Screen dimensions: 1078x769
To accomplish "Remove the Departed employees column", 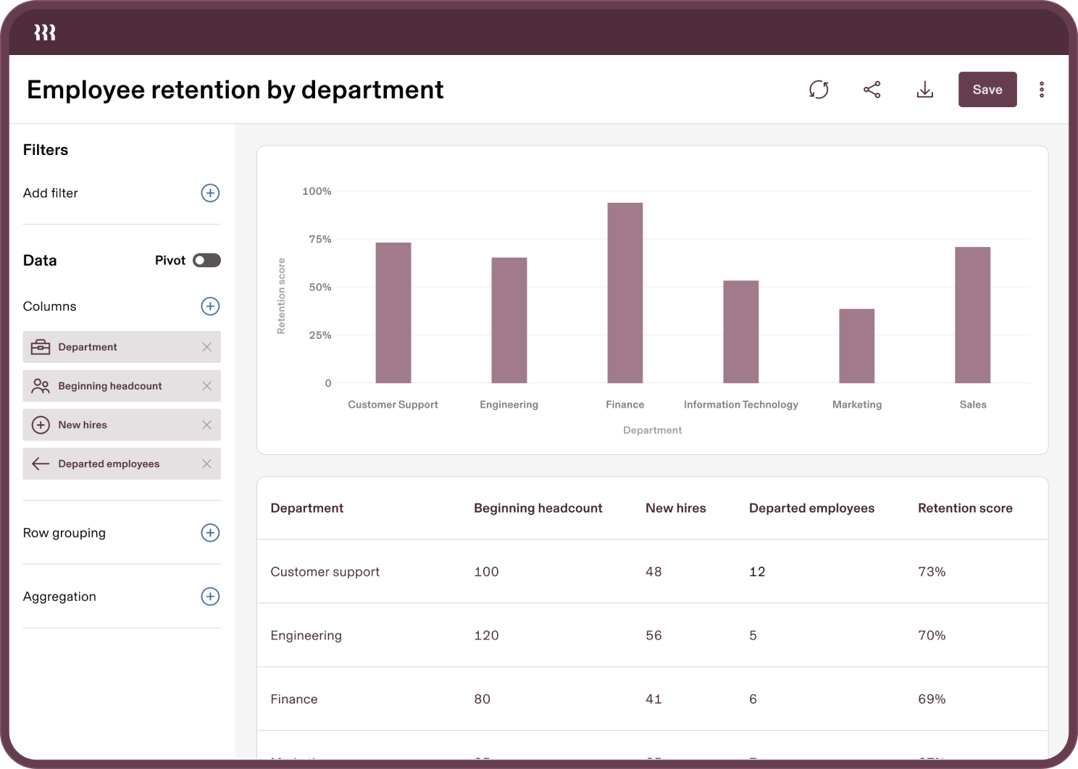I will coord(207,463).
